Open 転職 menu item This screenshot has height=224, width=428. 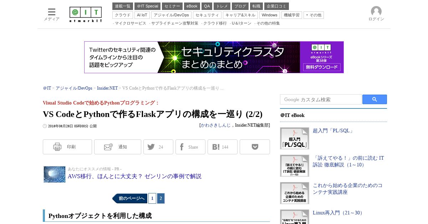pyautogui.click(x=256, y=6)
